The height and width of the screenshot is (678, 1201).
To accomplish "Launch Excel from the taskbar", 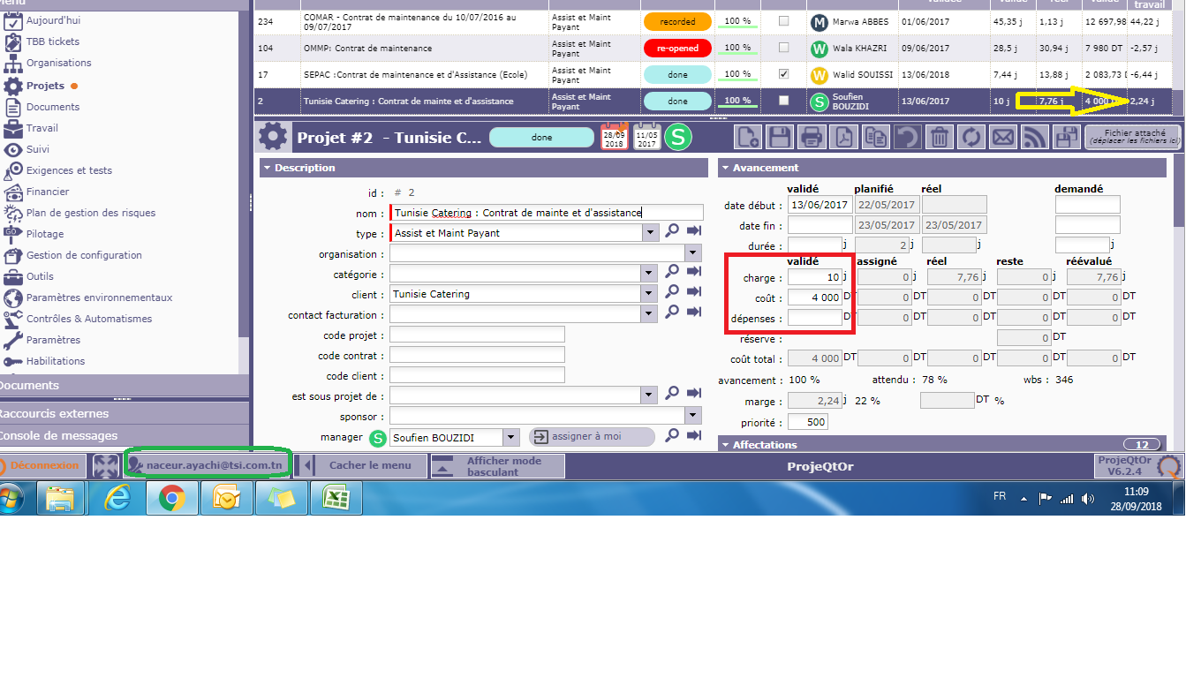I will [x=335, y=500].
